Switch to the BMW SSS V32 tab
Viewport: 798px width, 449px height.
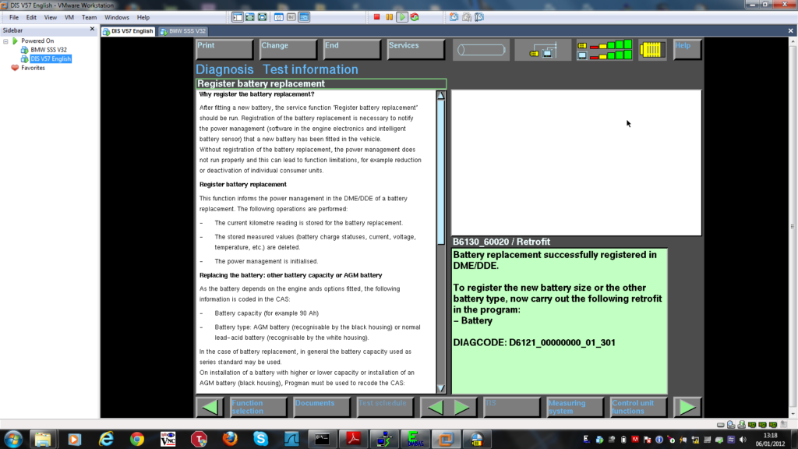point(183,31)
